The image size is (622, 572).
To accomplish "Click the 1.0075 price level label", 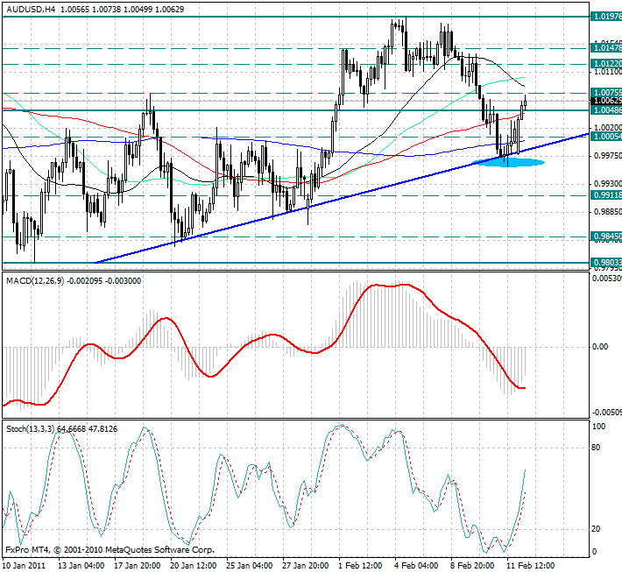I will (x=606, y=93).
